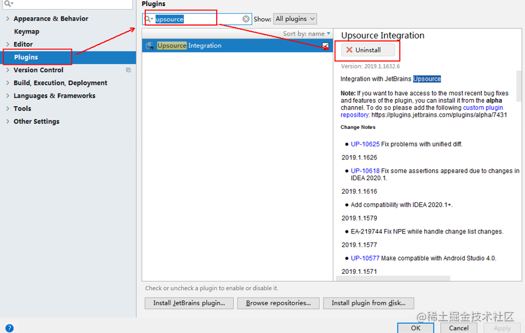Viewport: 525px width, 333px height.
Task: Click the 2019.1.1579 version entry
Action: pos(360,218)
